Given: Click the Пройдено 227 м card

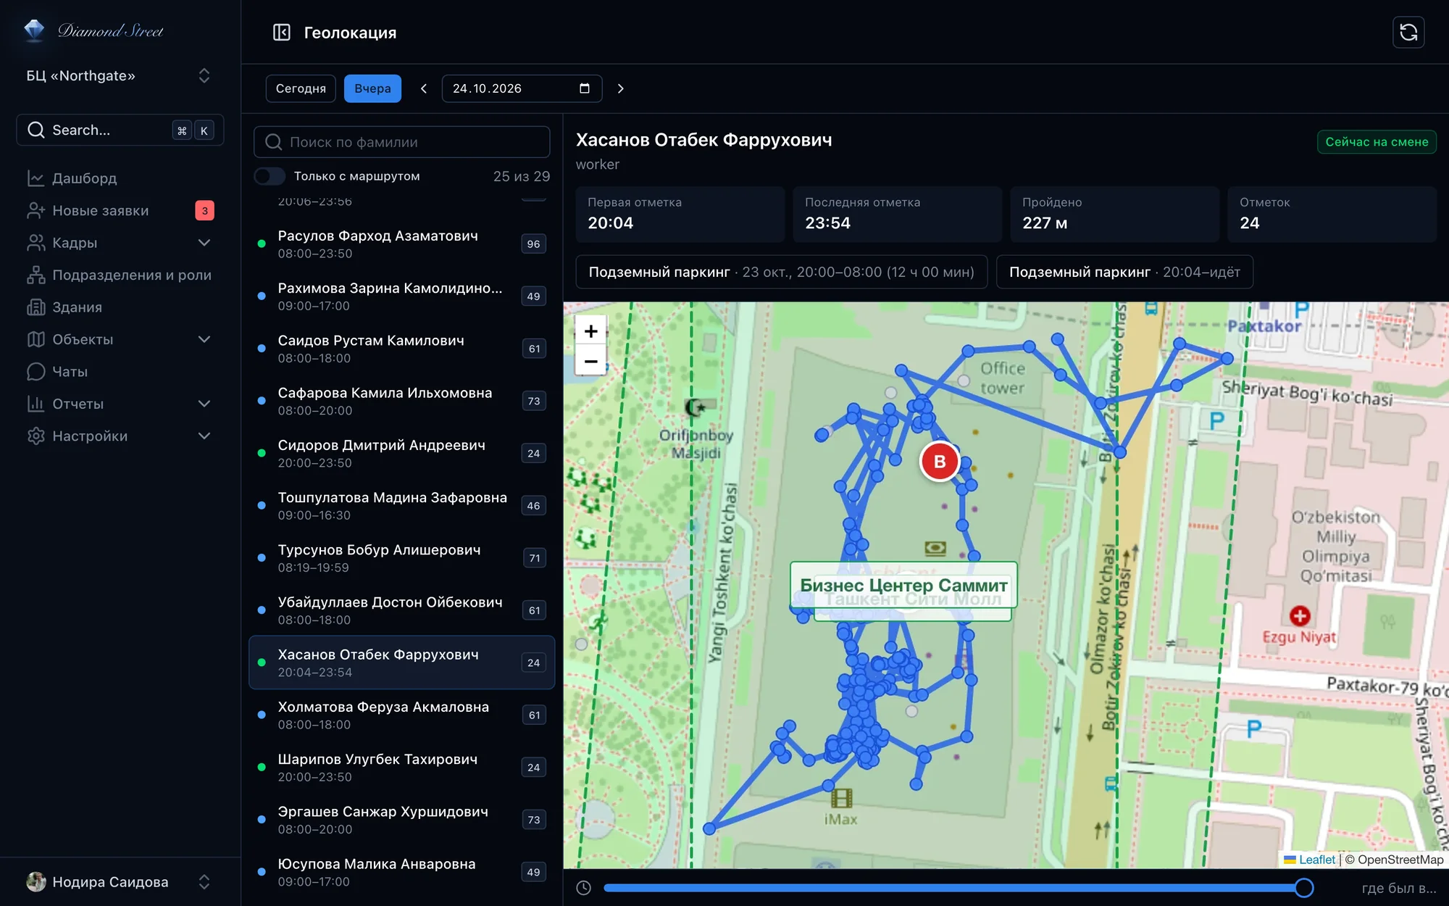Looking at the screenshot, I should [x=1115, y=214].
